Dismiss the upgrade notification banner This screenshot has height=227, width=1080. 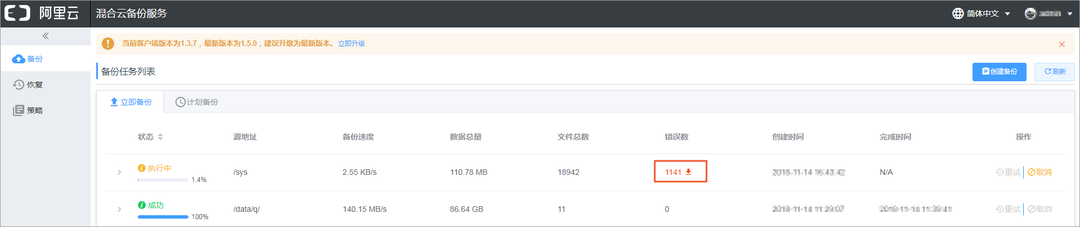pos(1062,44)
